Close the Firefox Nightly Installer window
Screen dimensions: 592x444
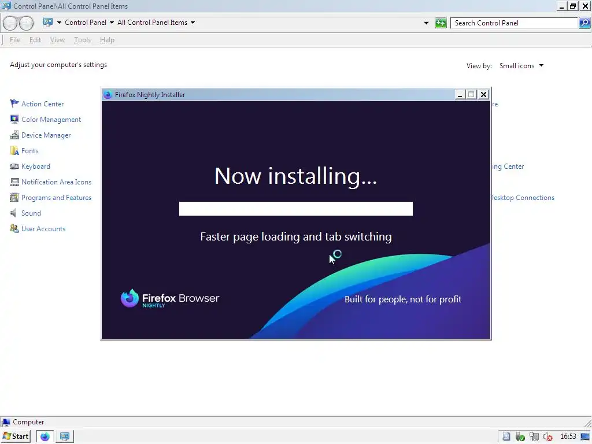484,94
